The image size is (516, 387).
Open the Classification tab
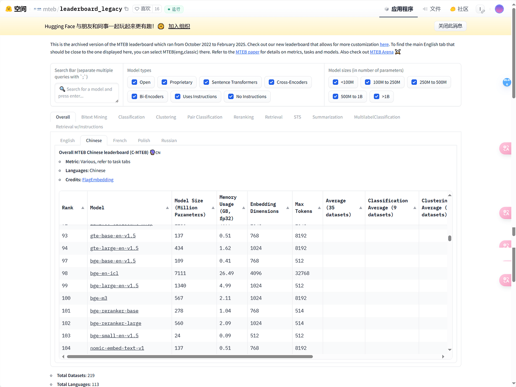click(131, 117)
